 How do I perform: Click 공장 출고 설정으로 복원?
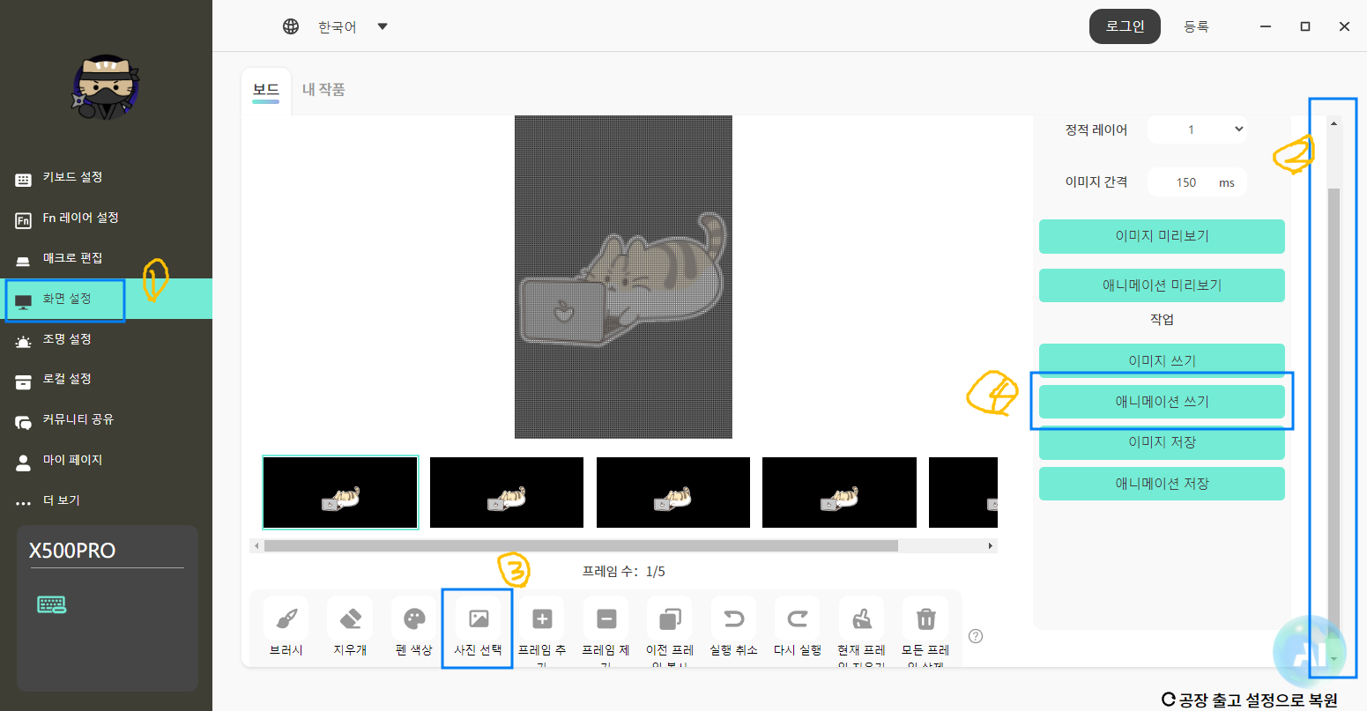pyautogui.click(x=1250, y=700)
